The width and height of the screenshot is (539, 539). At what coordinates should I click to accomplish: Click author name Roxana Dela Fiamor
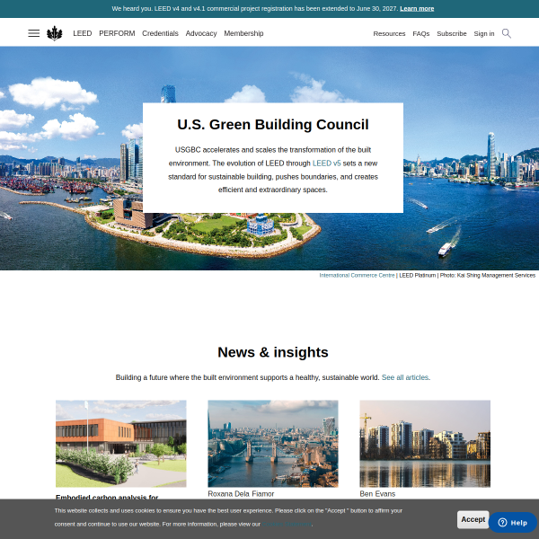(241, 494)
